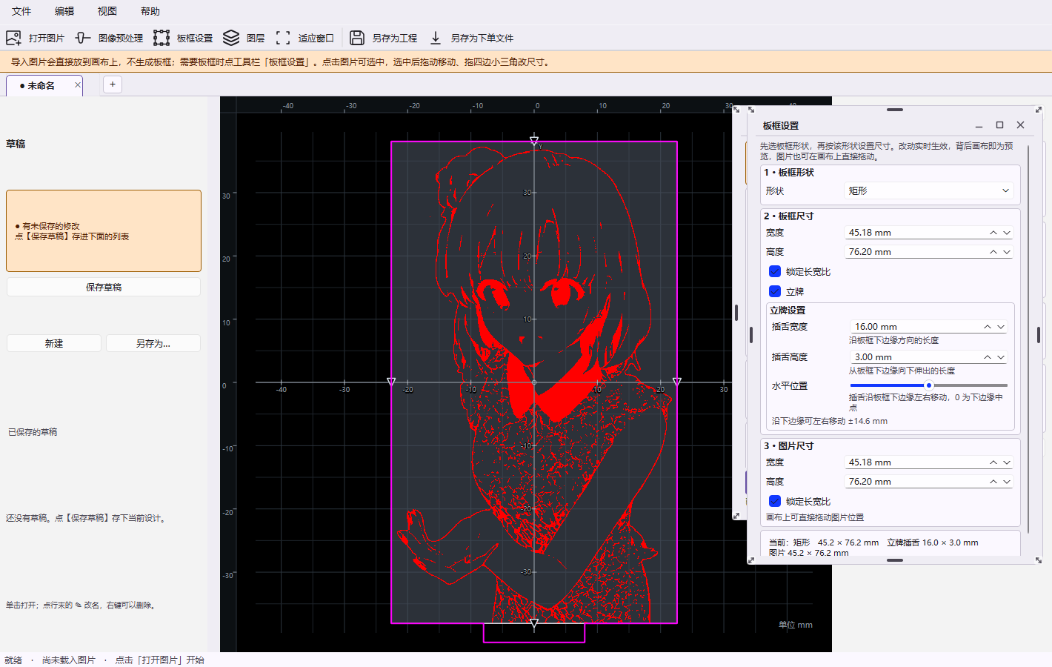Decrease 插舌高度 with the down arrow
The image size is (1052, 667).
pyautogui.click(x=1001, y=357)
